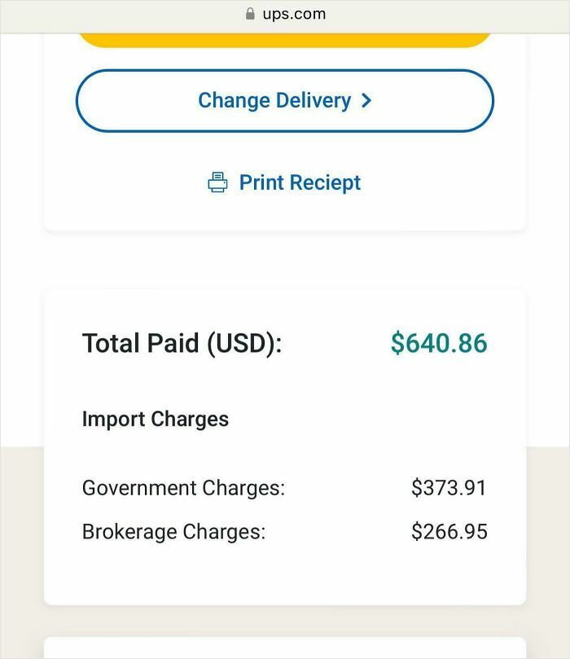Click the chevron arrow on Change Delivery
Screen dimensions: 570x659
tap(367, 100)
